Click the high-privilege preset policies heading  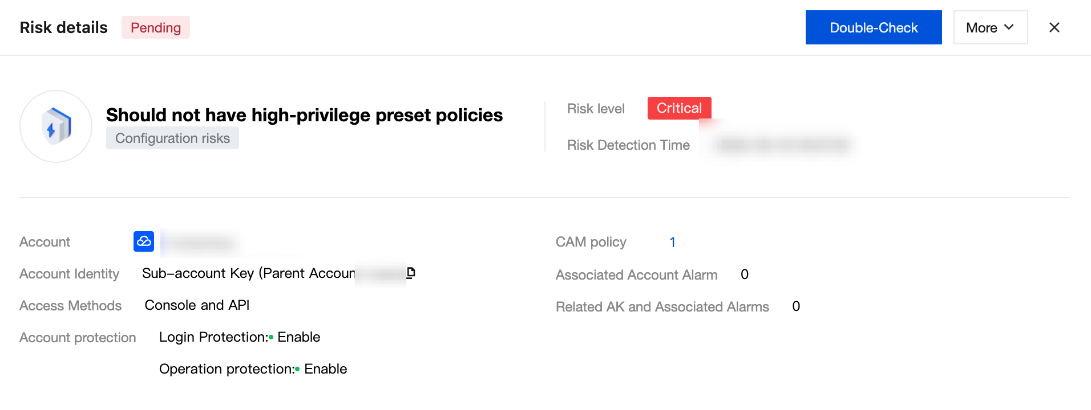pos(304,115)
